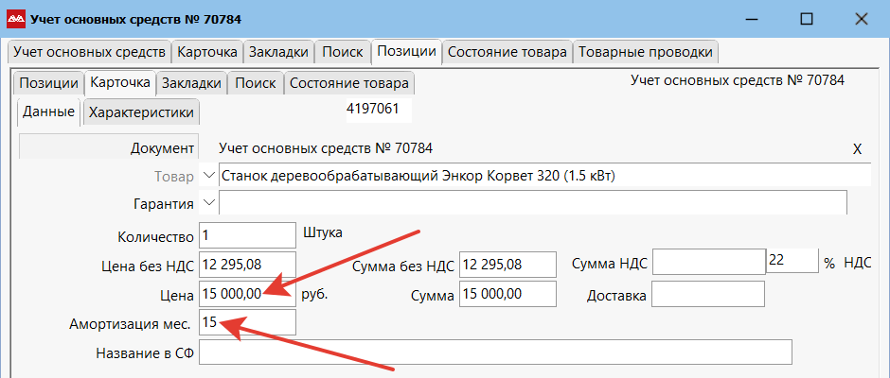This screenshot has width=890, height=378.
Task: Switch to the Товарные проводки tab
Action: tap(645, 51)
